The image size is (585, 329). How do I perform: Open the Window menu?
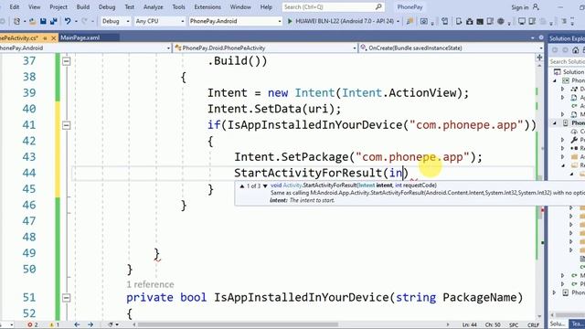[240, 6]
